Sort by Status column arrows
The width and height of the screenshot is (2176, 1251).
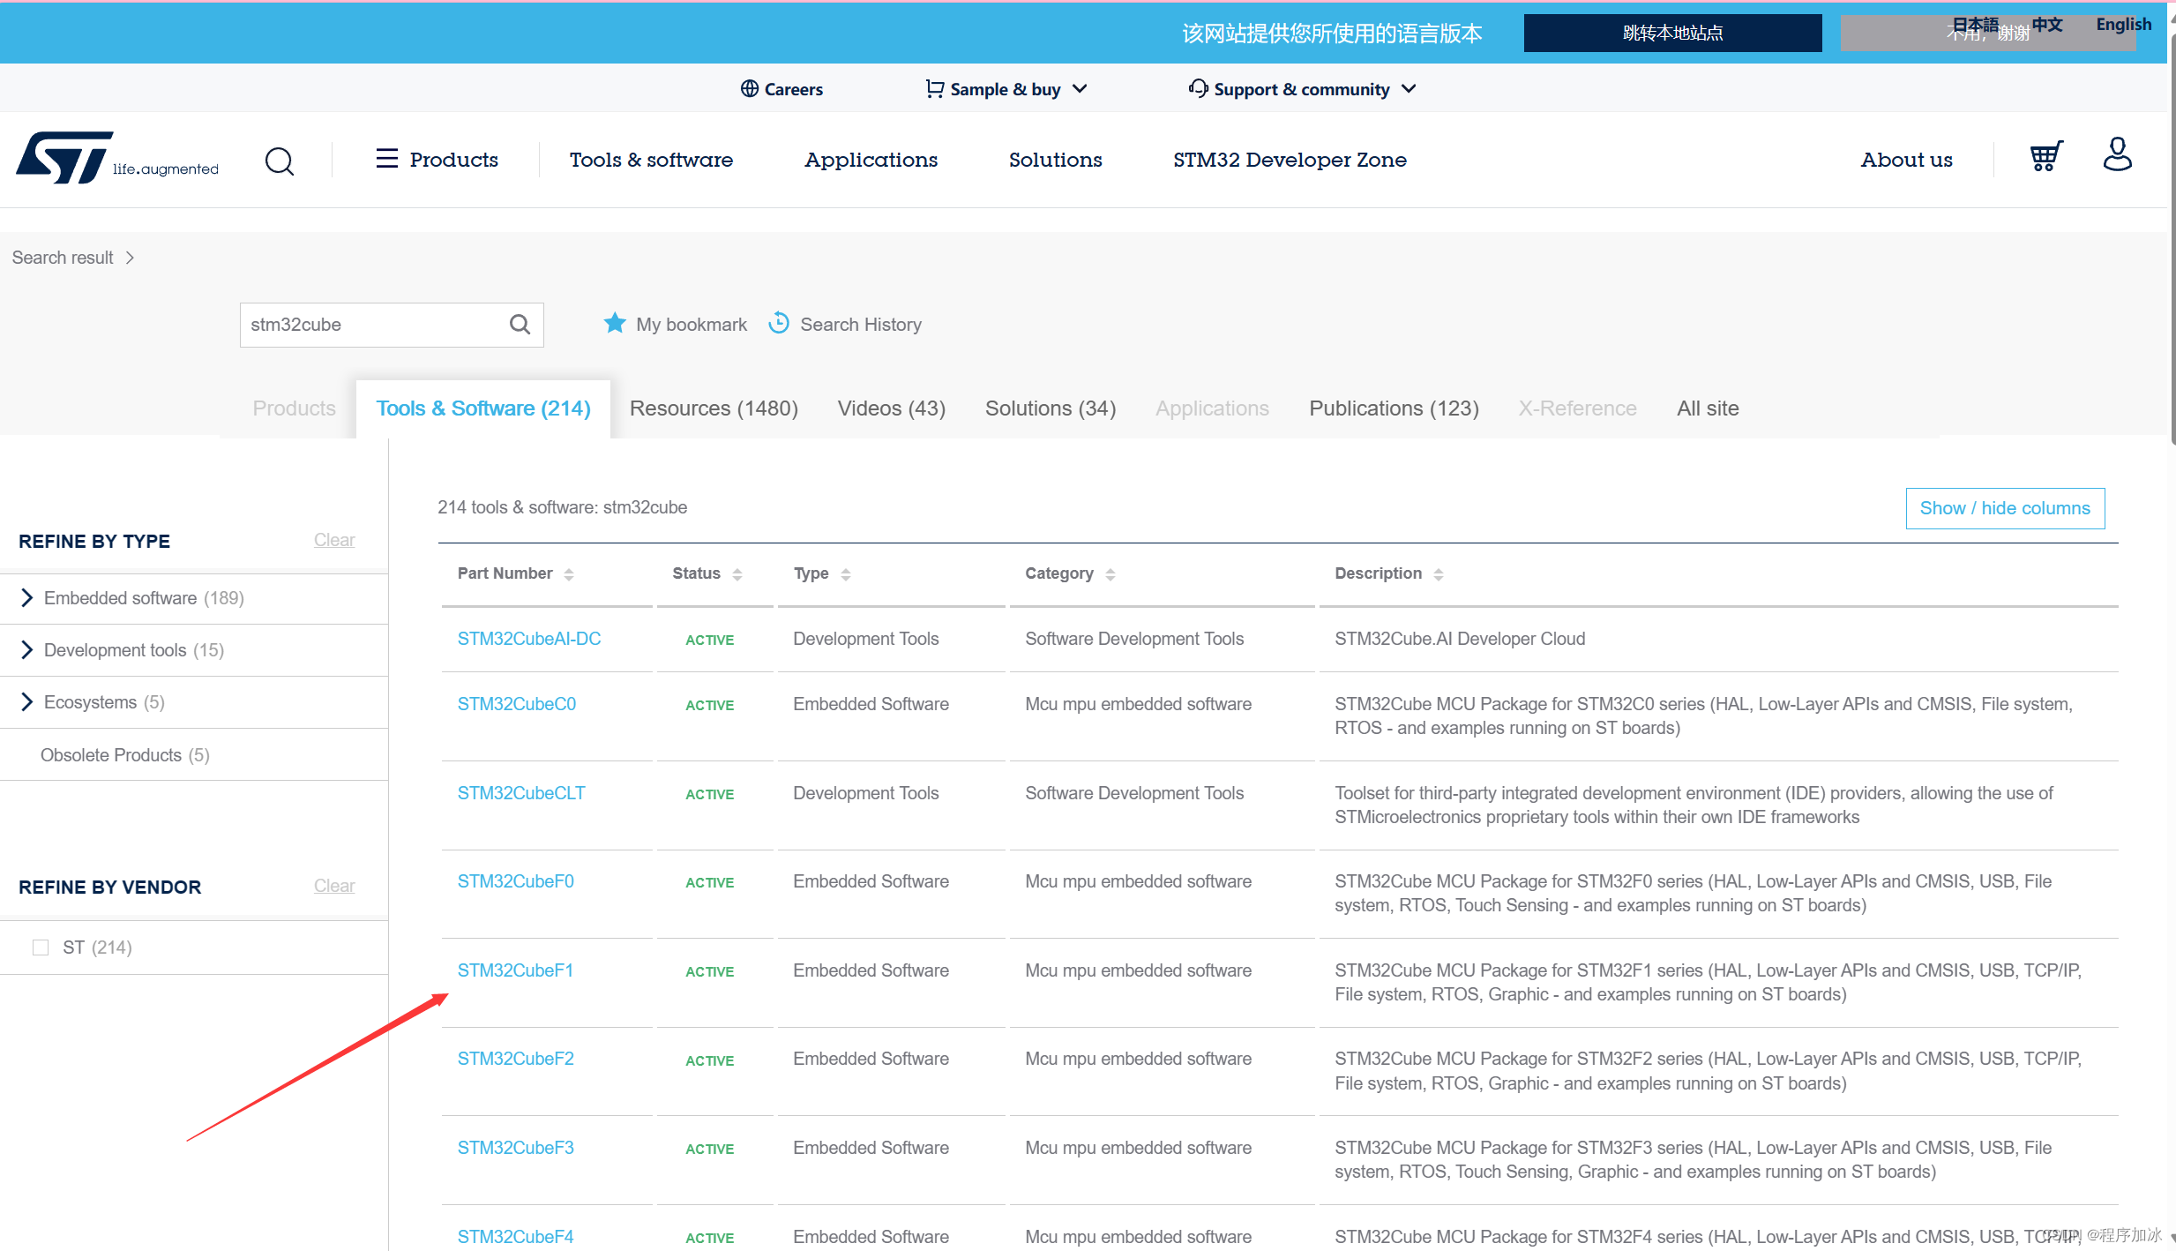(737, 574)
